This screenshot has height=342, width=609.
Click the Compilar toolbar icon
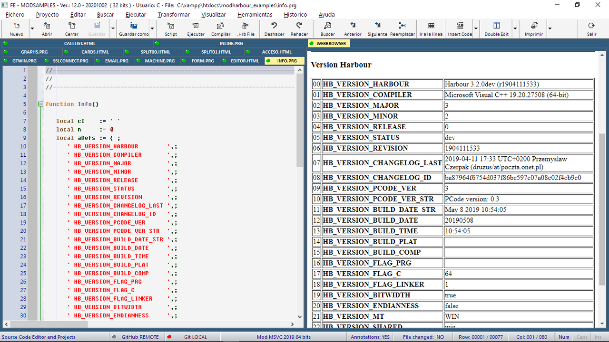[221, 28]
